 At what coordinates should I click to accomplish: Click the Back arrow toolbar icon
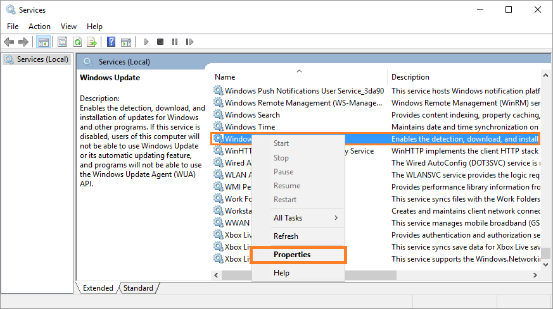coord(9,42)
